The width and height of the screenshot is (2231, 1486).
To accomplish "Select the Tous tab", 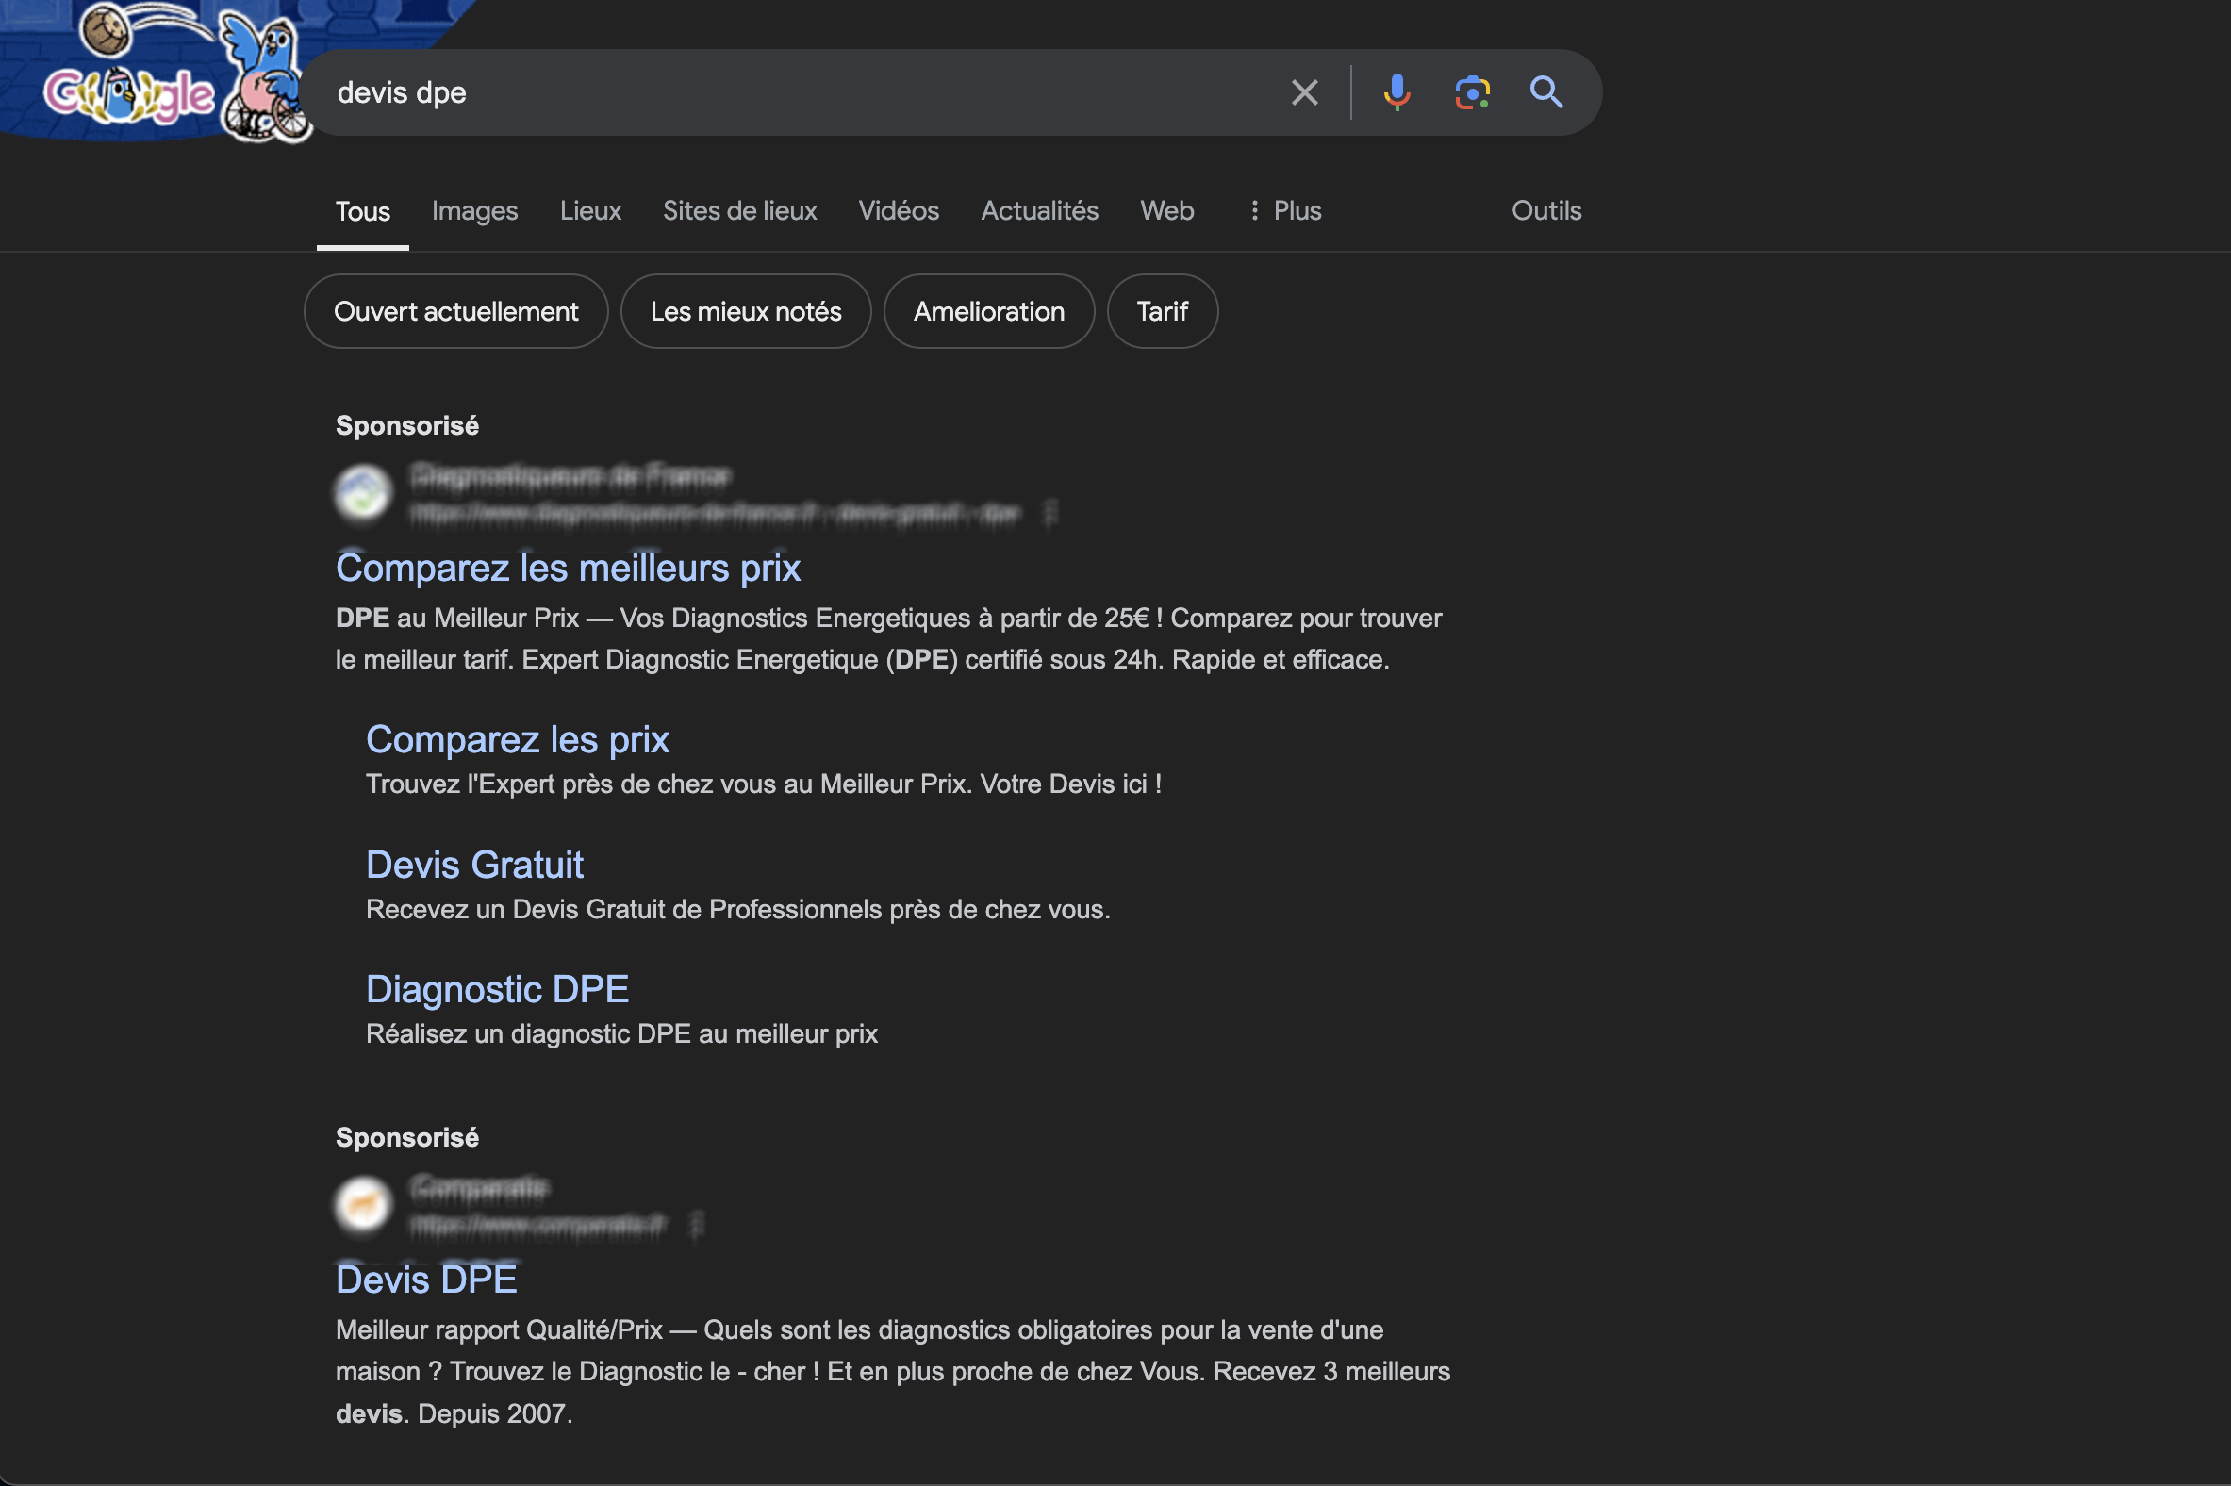I will [363, 210].
